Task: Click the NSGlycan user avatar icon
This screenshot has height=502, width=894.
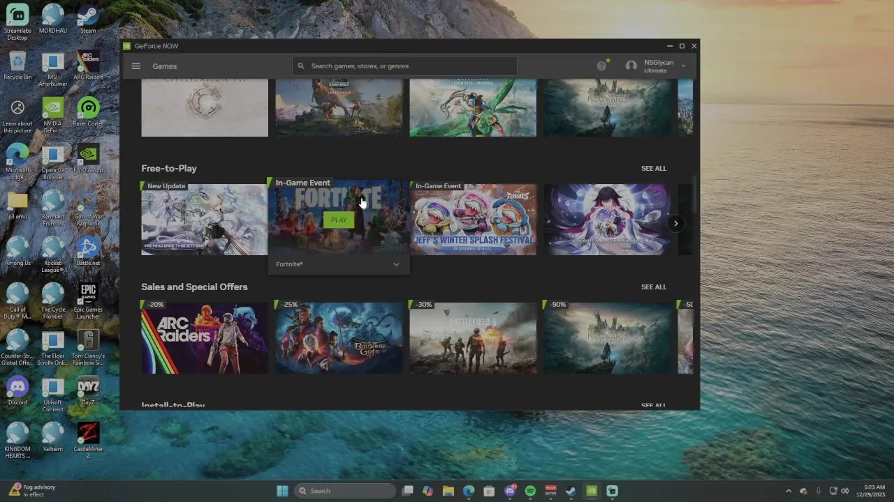Action: point(631,66)
